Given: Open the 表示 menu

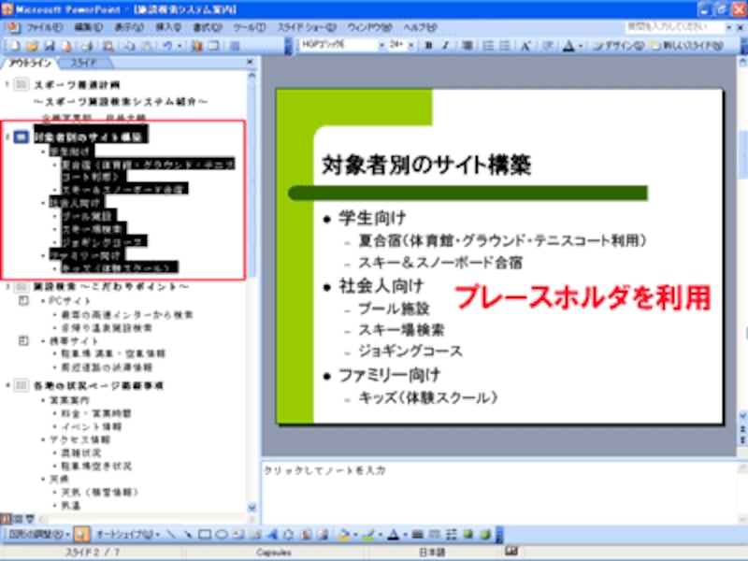Looking at the screenshot, I should [129, 27].
